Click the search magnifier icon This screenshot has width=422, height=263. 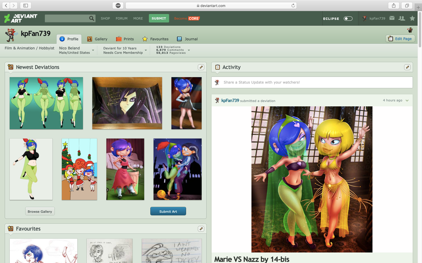[x=92, y=18]
